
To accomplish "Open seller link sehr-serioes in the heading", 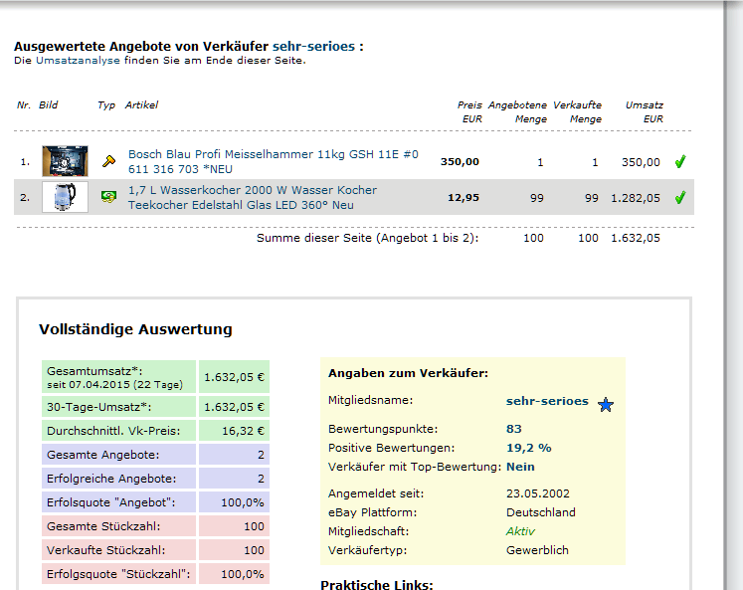I will (313, 47).
